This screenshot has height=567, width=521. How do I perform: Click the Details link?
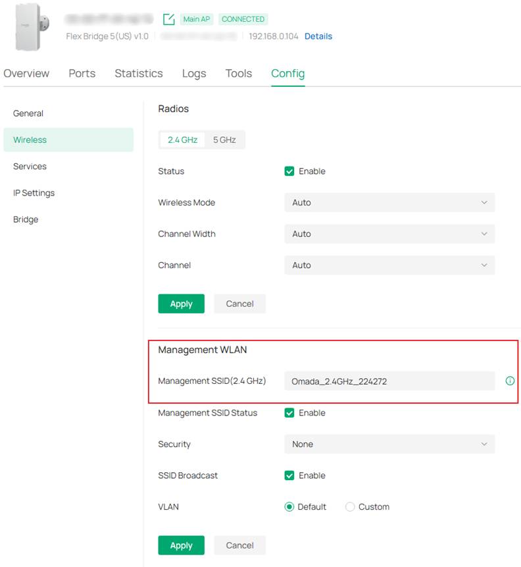pyautogui.click(x=318, y=36)
